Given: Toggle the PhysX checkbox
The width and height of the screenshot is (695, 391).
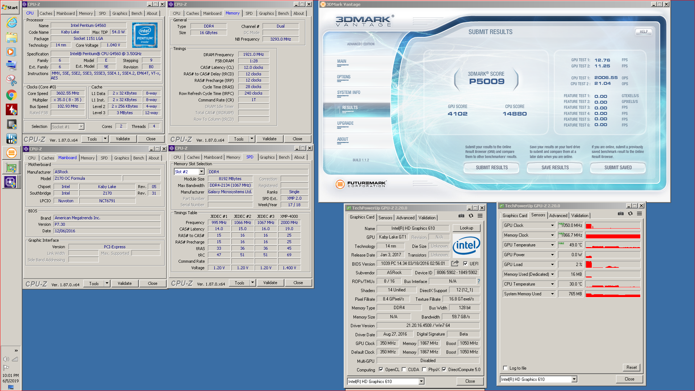Looking at the screenshot, I should click(424, 370).
